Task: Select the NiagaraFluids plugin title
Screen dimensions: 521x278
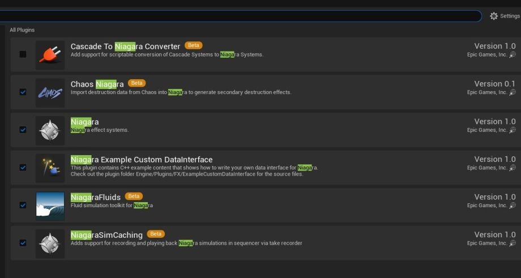Action: point(95,198)
